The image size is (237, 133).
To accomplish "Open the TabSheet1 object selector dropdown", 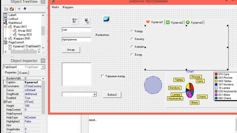I will click(x=43, y=67).
